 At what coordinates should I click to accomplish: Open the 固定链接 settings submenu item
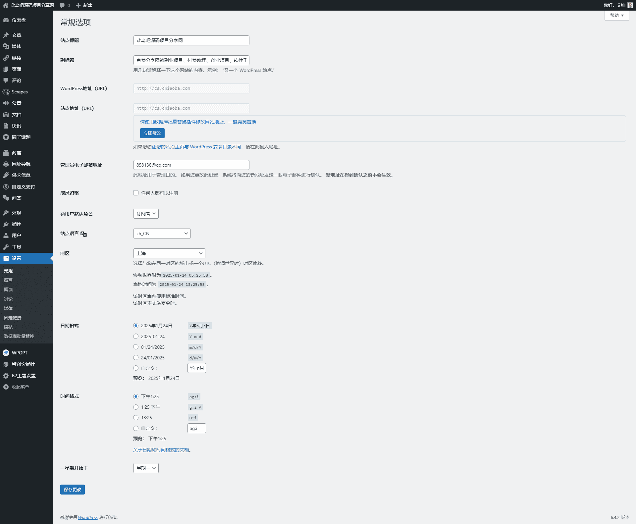click(x=13, y=318)
